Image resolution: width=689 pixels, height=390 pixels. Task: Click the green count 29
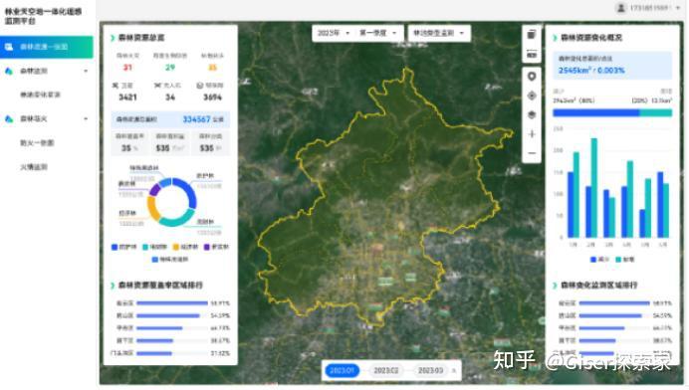170,68
